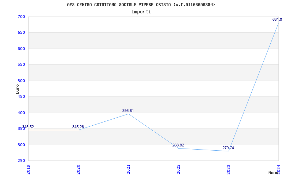
Task: Click the 400 y-axis tick
Action: (x=21, y=113)
